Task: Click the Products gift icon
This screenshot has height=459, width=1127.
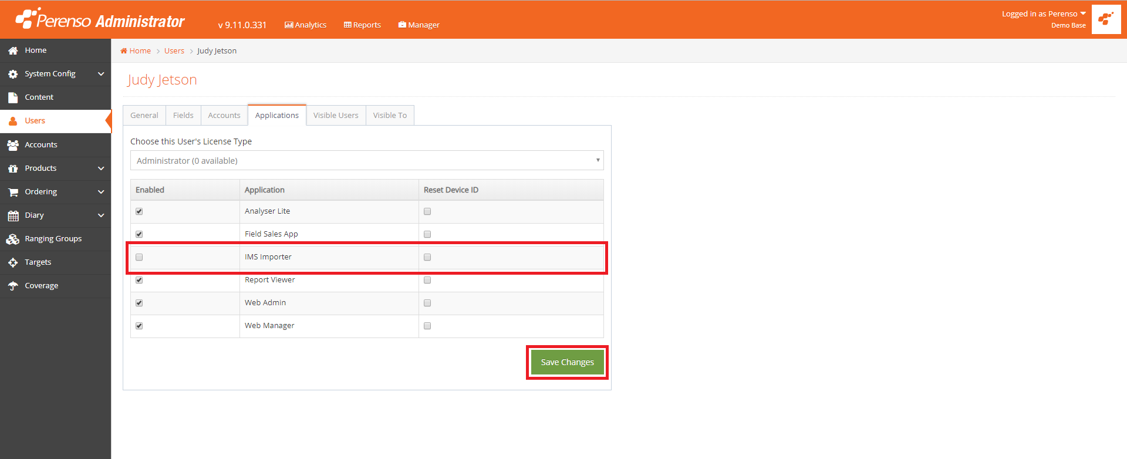Action: point(13,168)
